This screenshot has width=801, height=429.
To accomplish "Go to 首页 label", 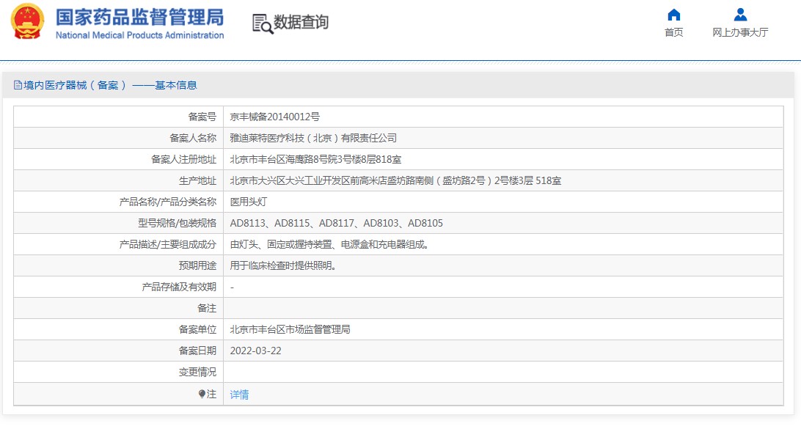I will (674, 32).
